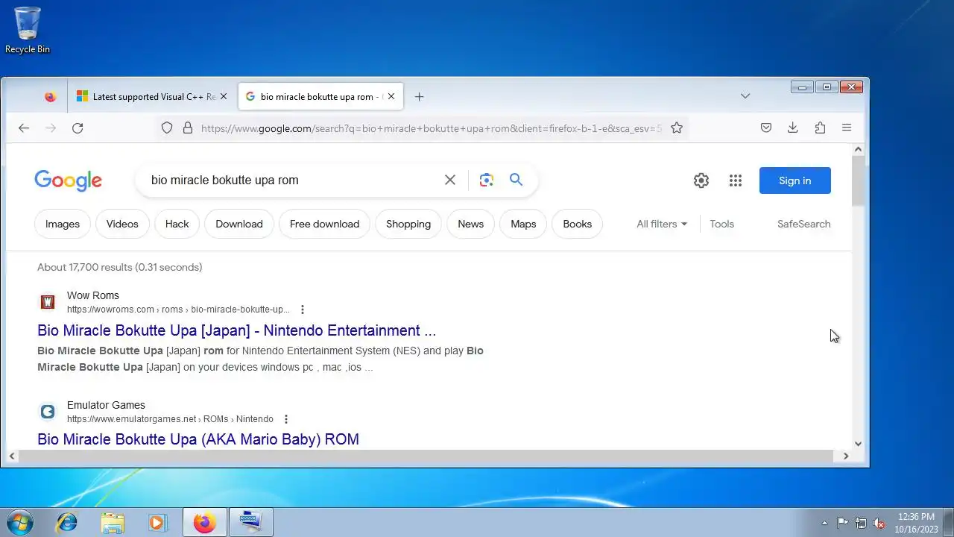Reload the page with the refresh icon
The image size is (954, 537).
point(78,128)
